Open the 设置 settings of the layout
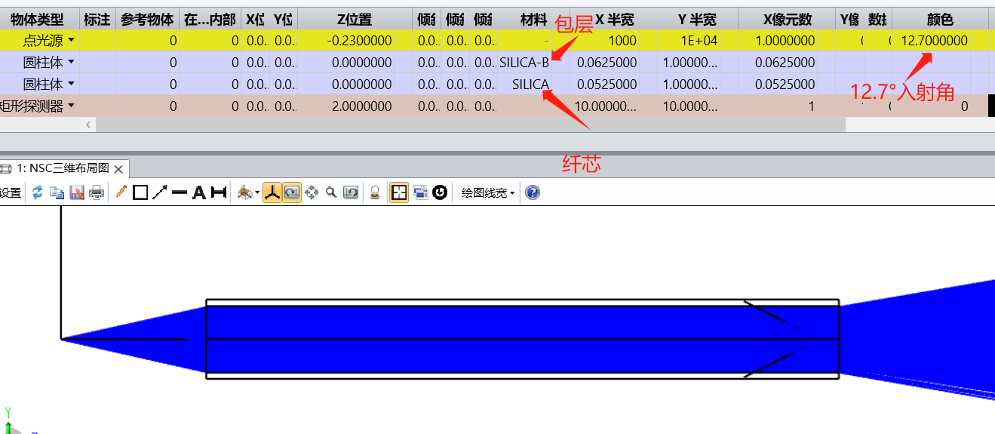 click(10, 192)
